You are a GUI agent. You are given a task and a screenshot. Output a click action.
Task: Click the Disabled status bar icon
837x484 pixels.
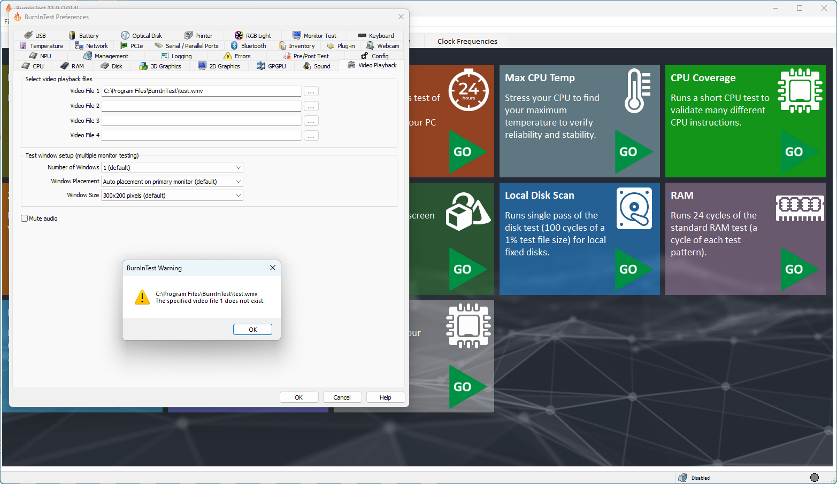point(682,478)
